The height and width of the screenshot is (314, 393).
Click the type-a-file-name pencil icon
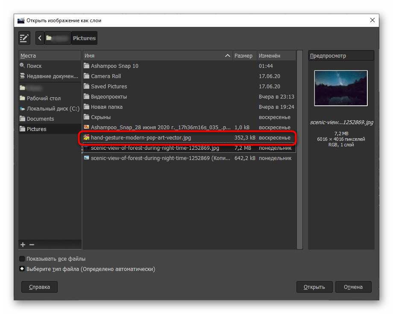(x=24, y=38)
